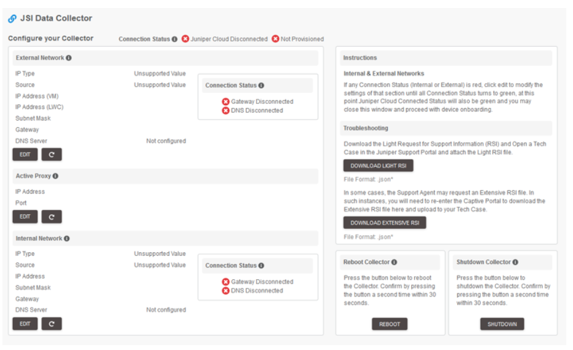Click red X beside Internal DNS Disconnected
This screenshot has height=350, width=573.
click(x=225, y=290)
